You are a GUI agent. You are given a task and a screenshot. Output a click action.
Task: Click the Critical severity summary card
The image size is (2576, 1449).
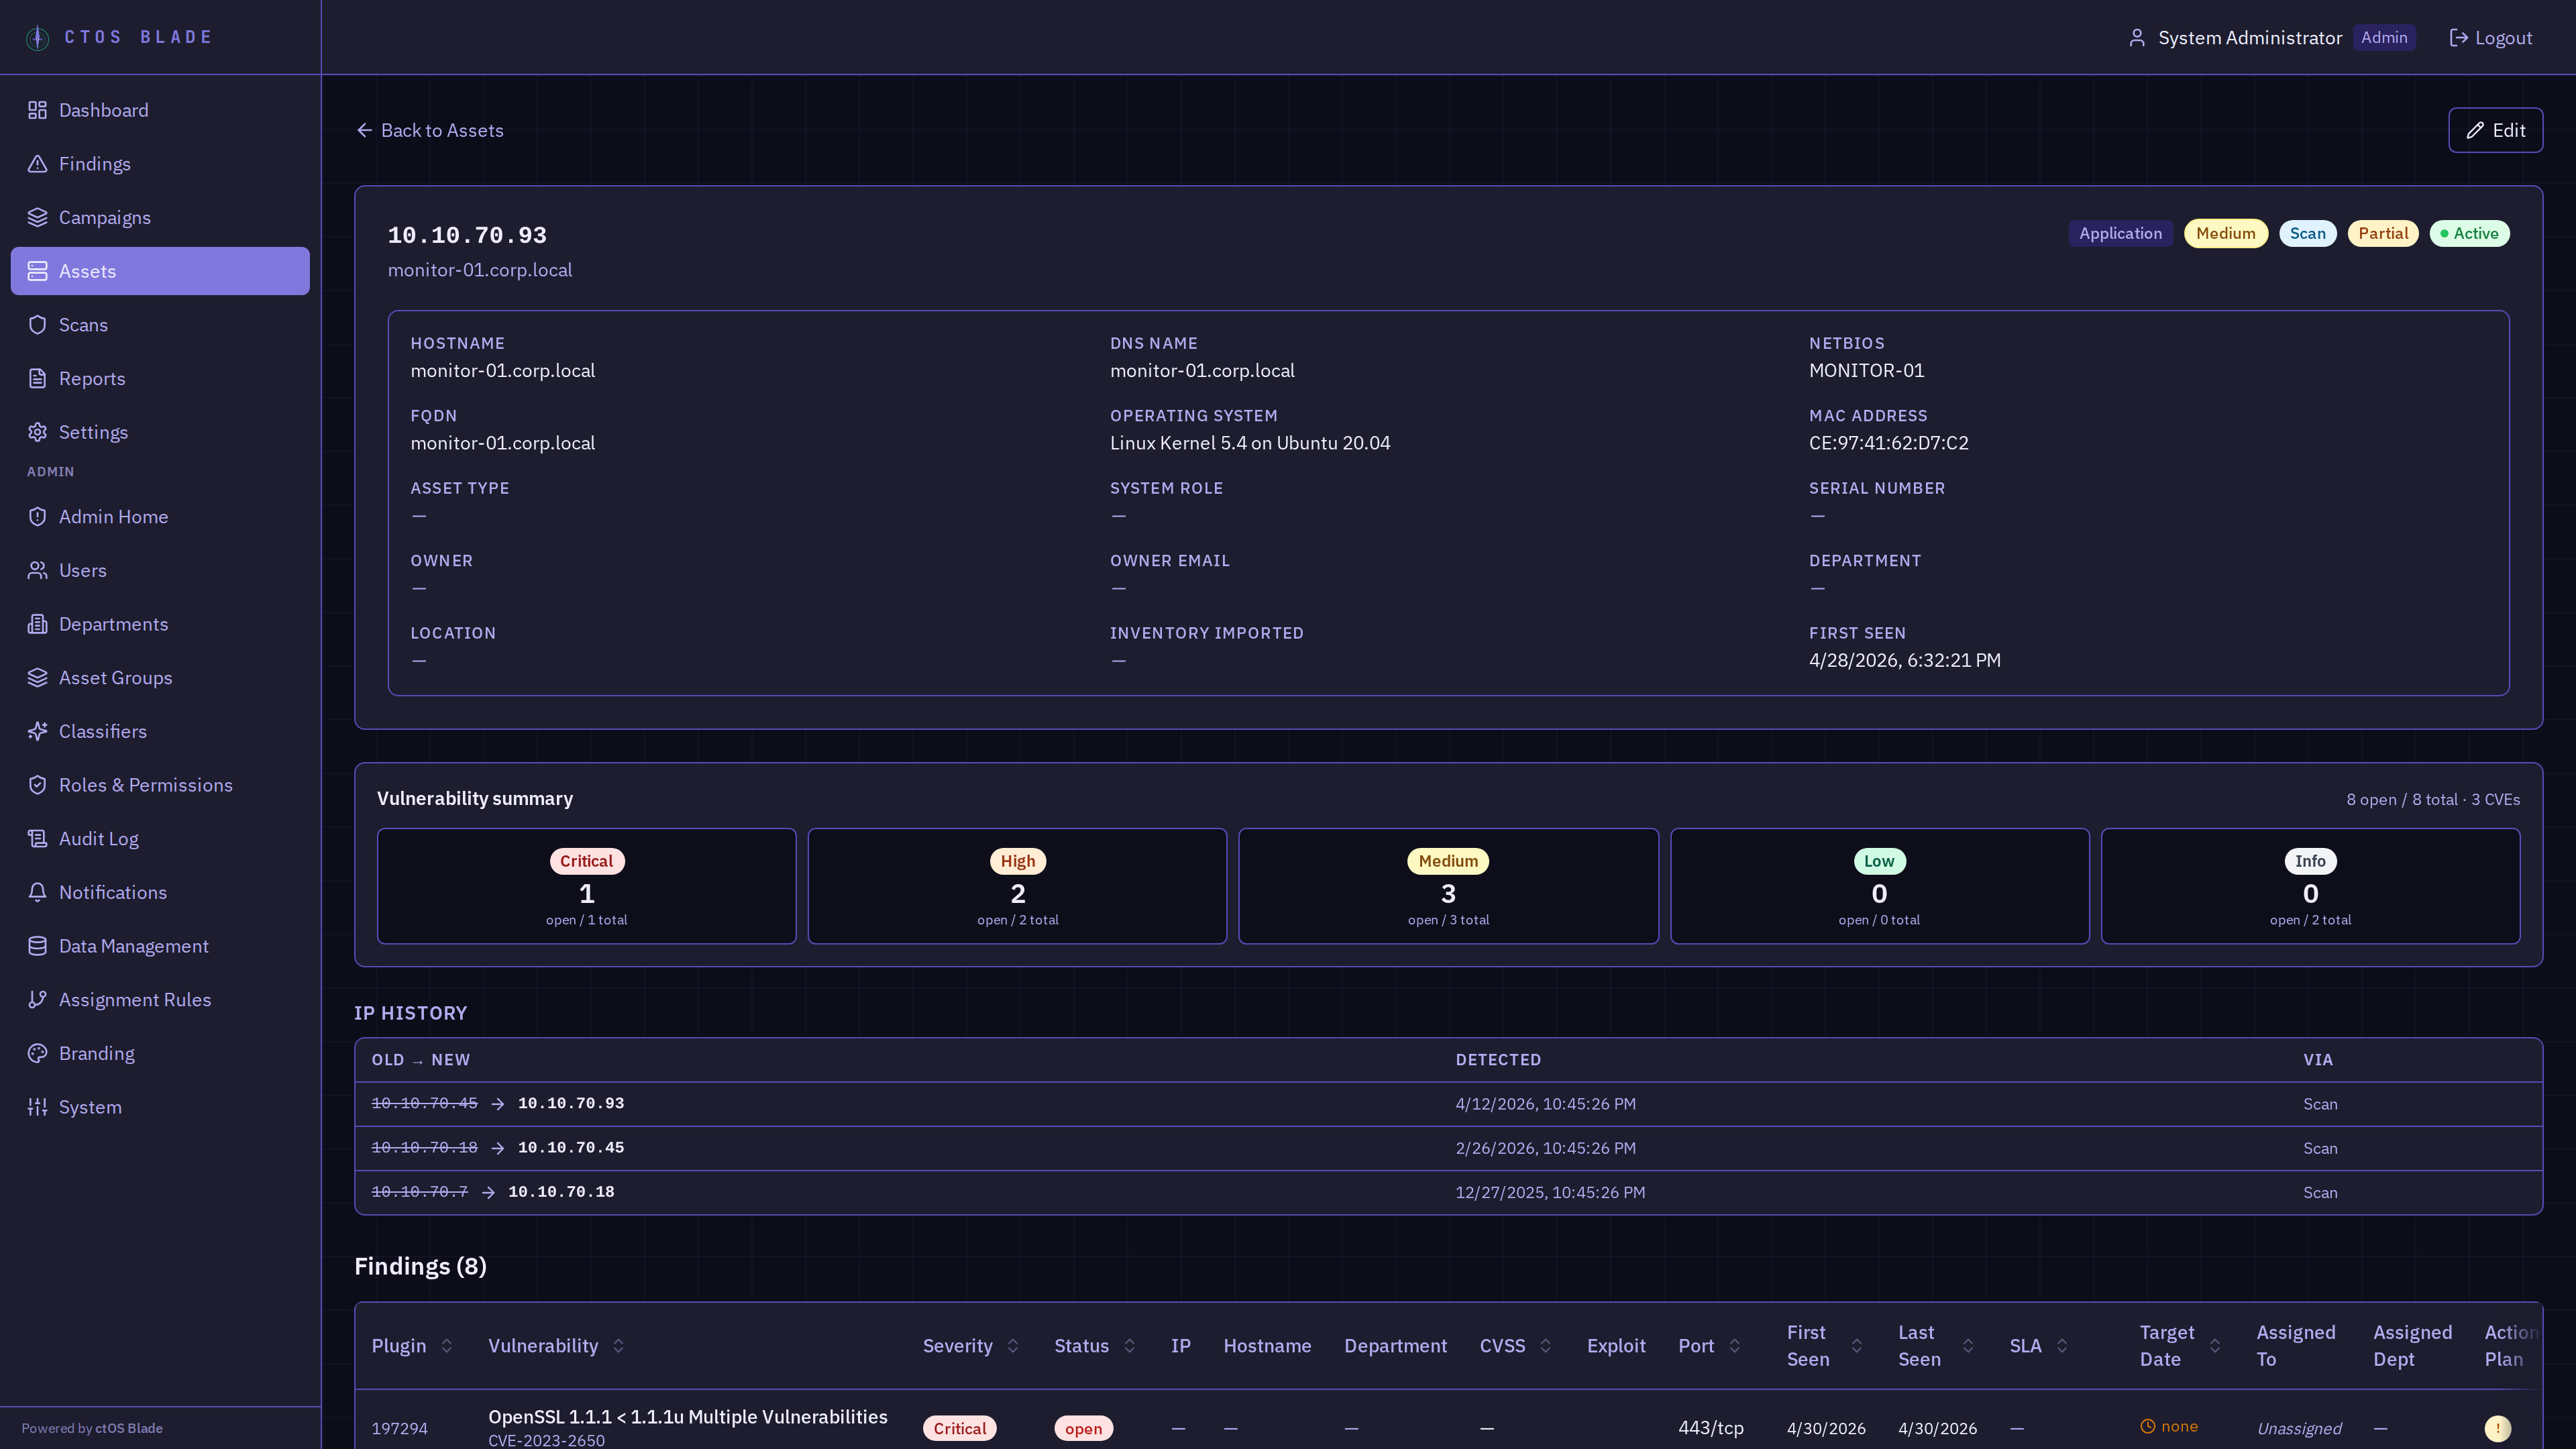coord(587,886)
